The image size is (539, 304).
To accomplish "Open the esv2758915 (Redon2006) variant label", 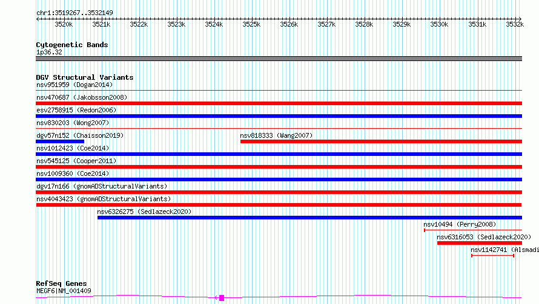I will (76, 110).
